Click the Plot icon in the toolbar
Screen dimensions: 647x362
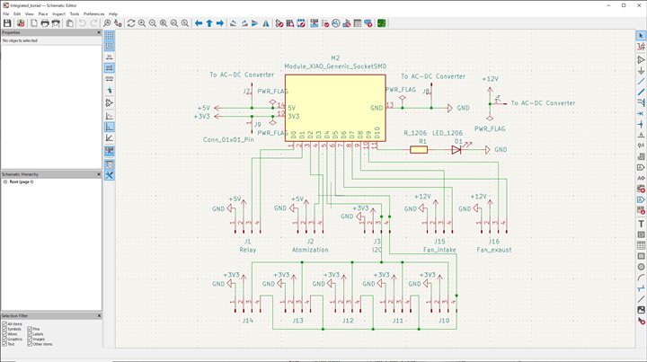pyautogui.click(x=56, y=23)
